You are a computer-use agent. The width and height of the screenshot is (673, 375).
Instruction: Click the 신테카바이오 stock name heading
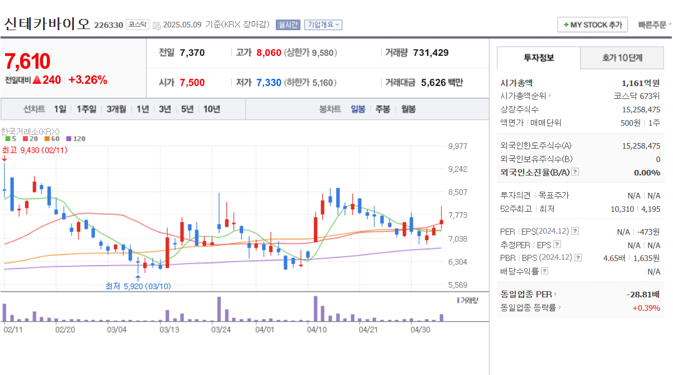coord(47,24)
